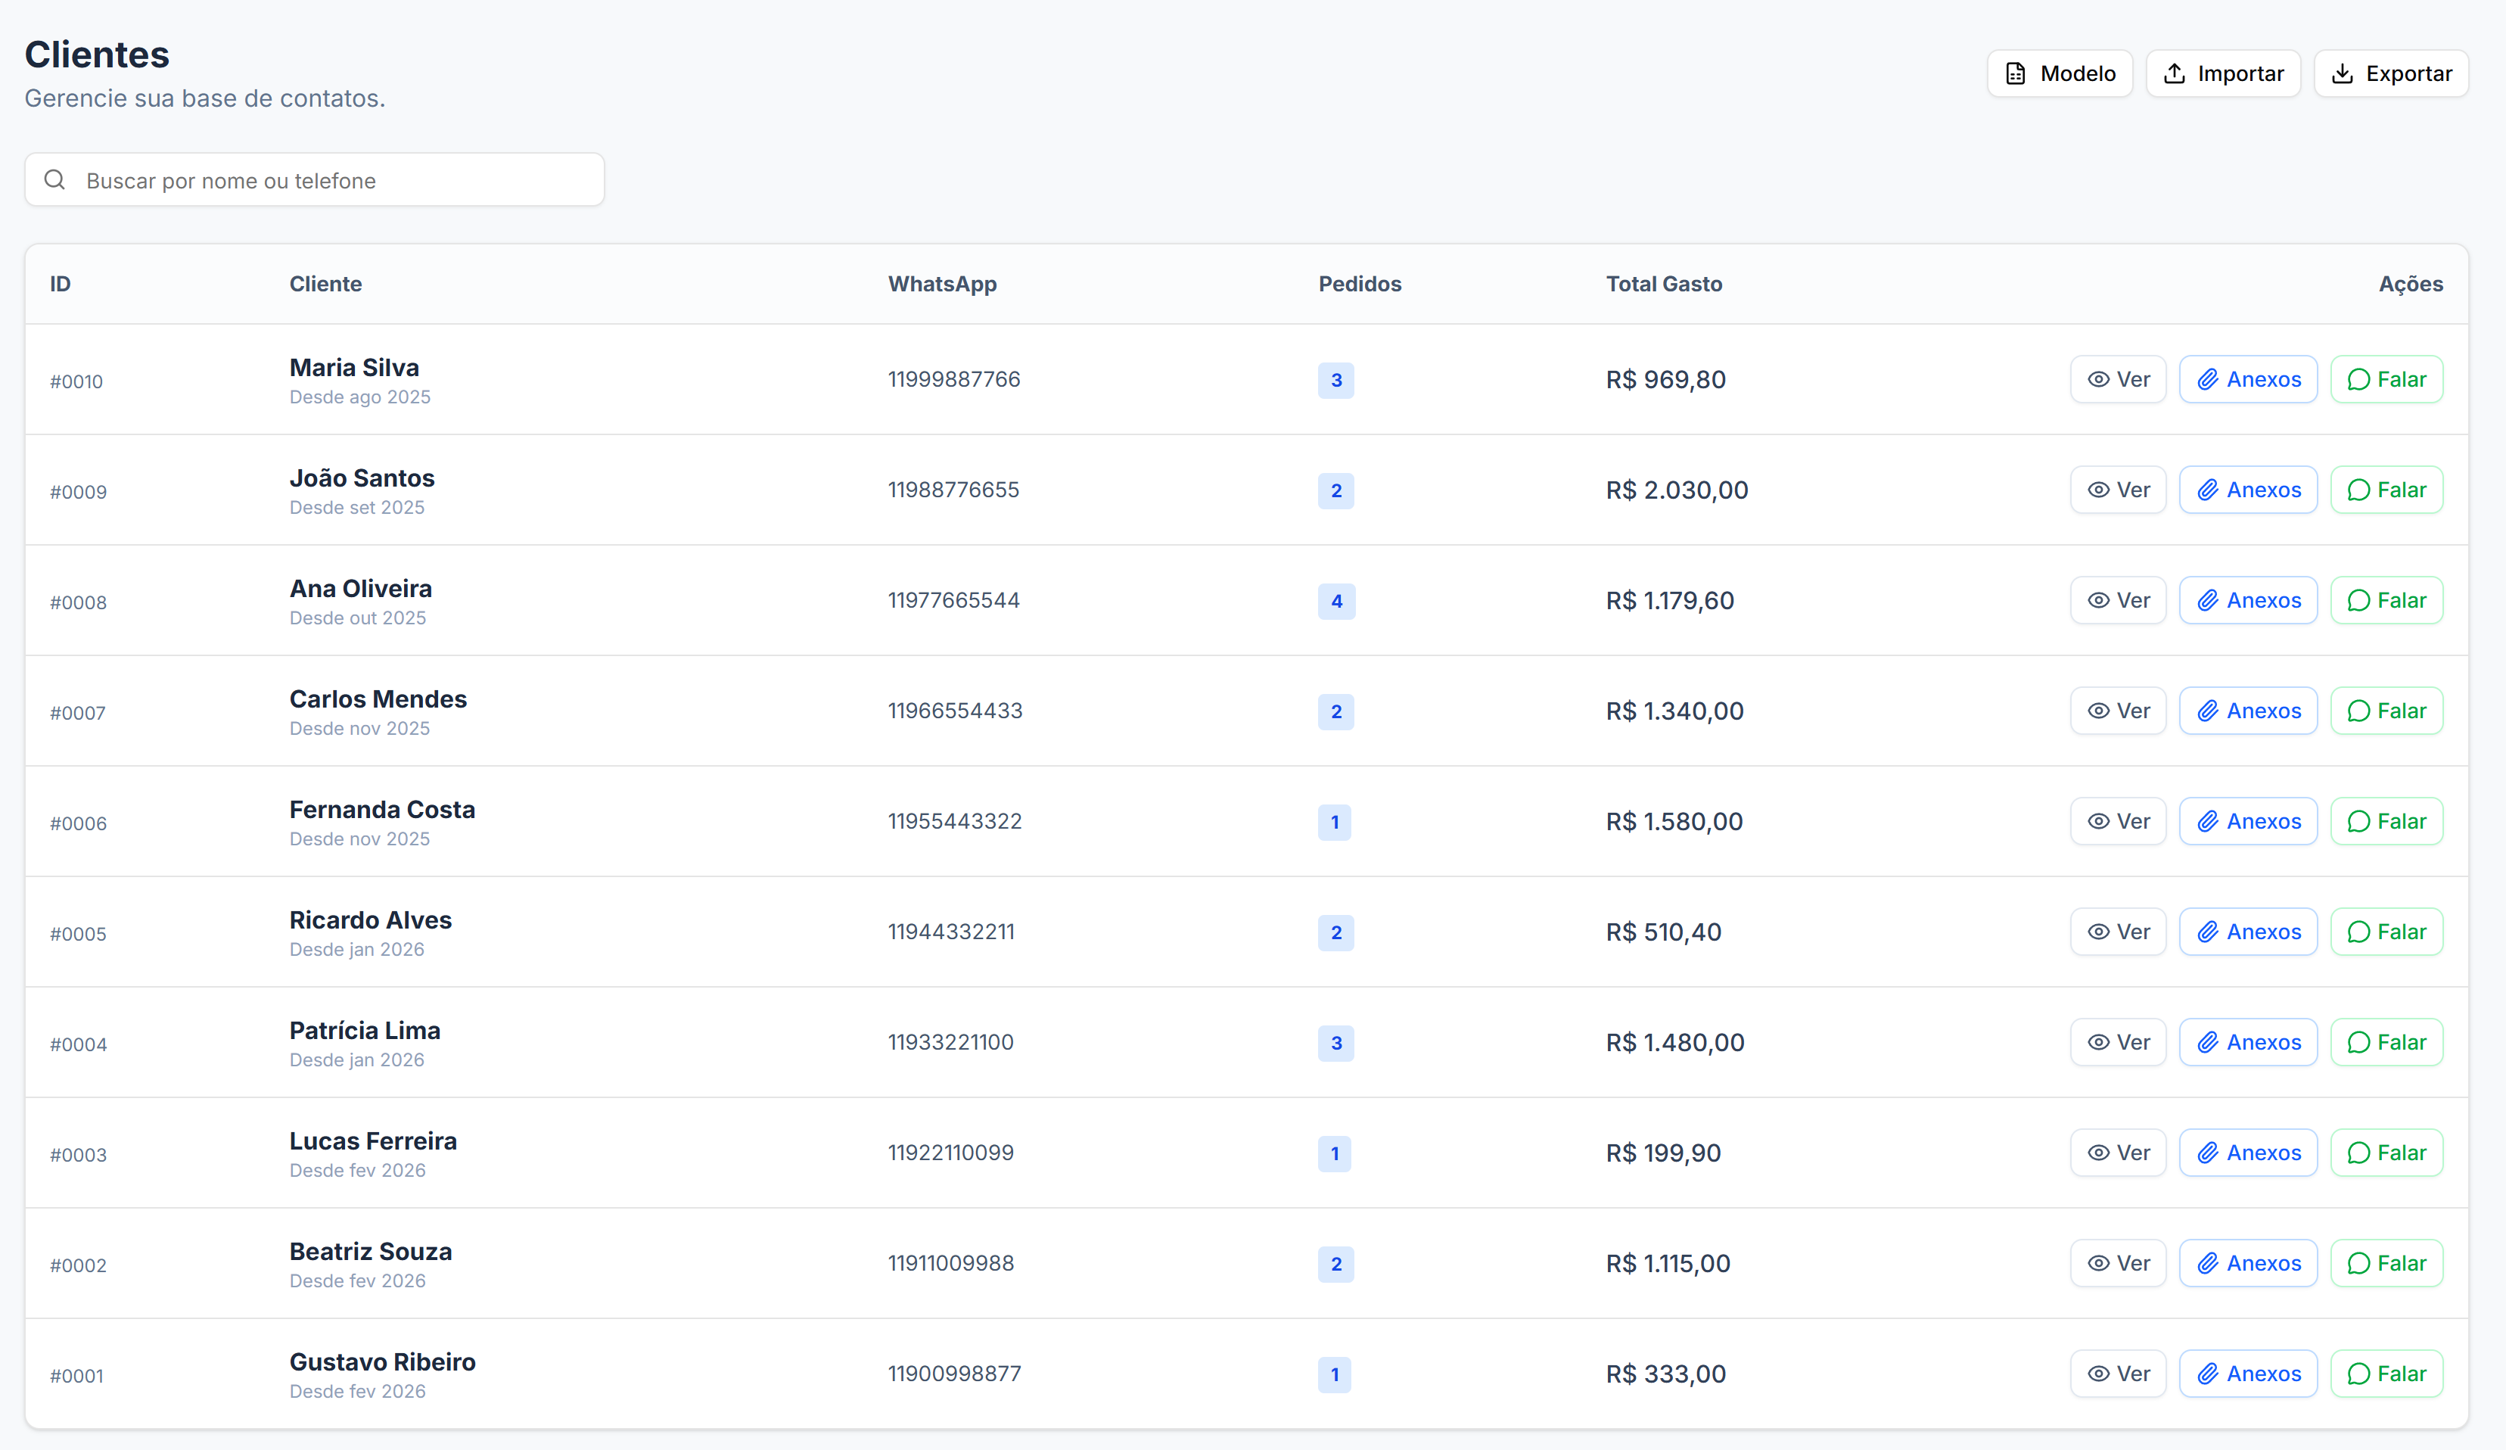Click the Exportar download icon

(2342, 73)
